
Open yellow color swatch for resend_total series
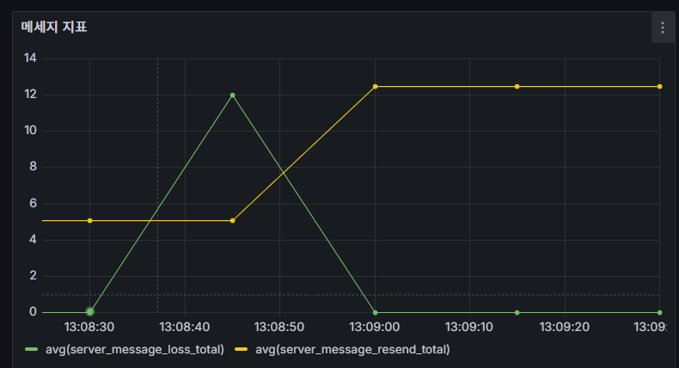242,349
